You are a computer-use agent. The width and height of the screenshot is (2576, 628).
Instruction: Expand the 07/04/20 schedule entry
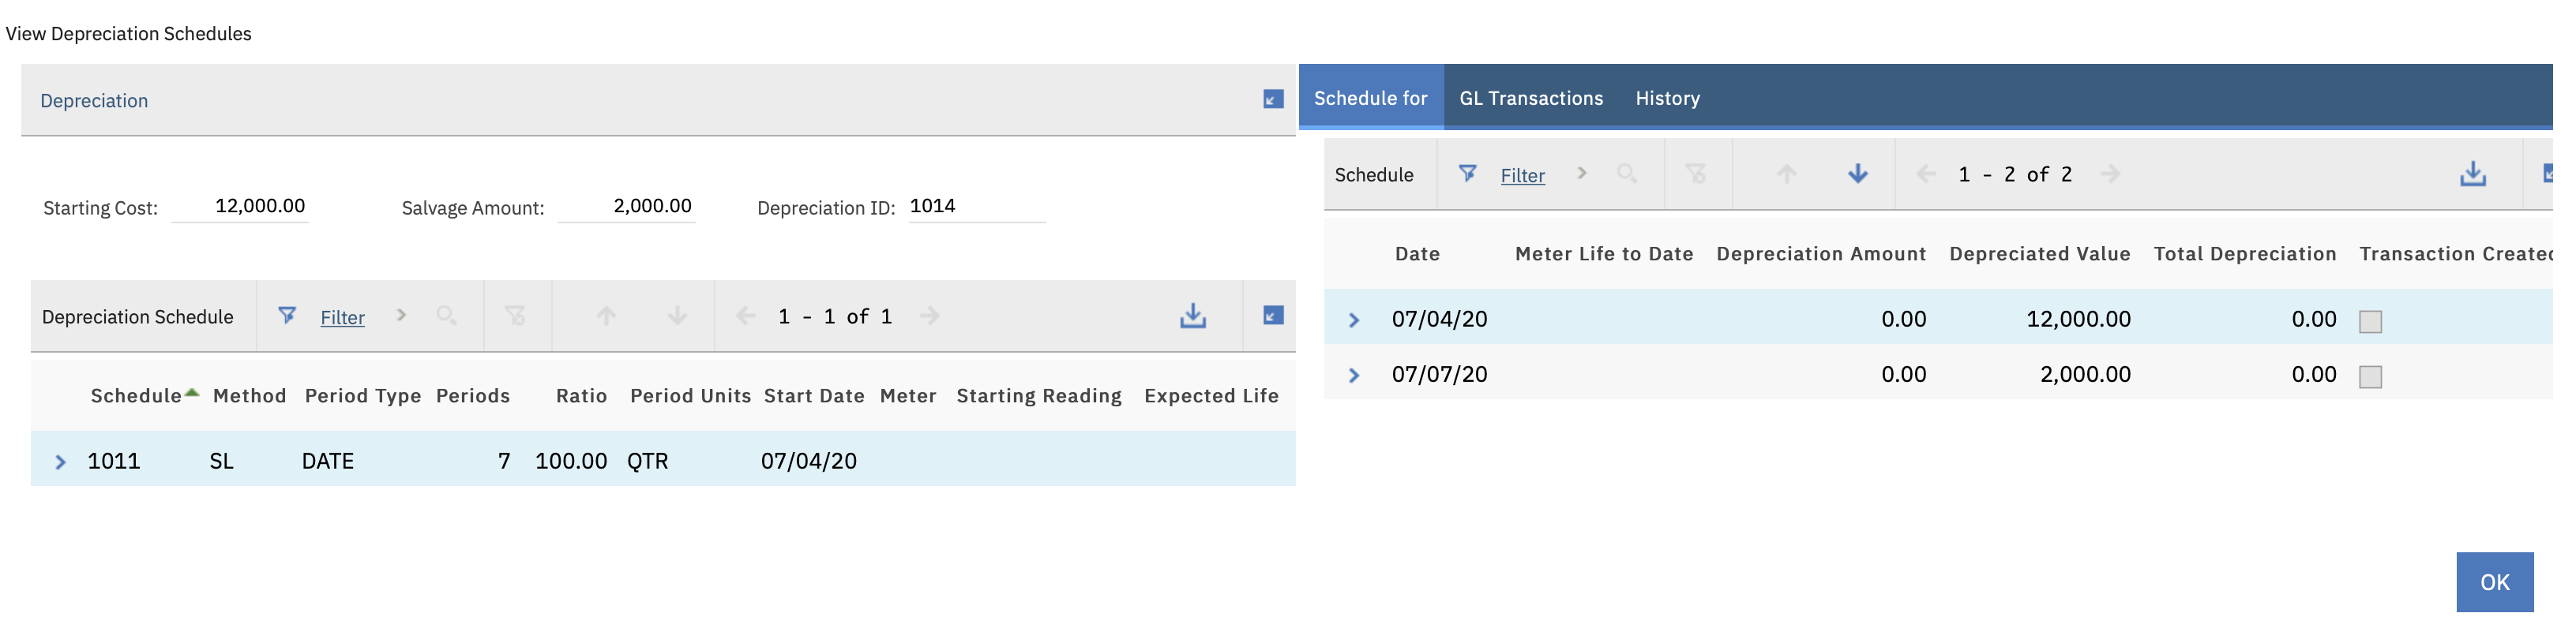point(1355,319)
